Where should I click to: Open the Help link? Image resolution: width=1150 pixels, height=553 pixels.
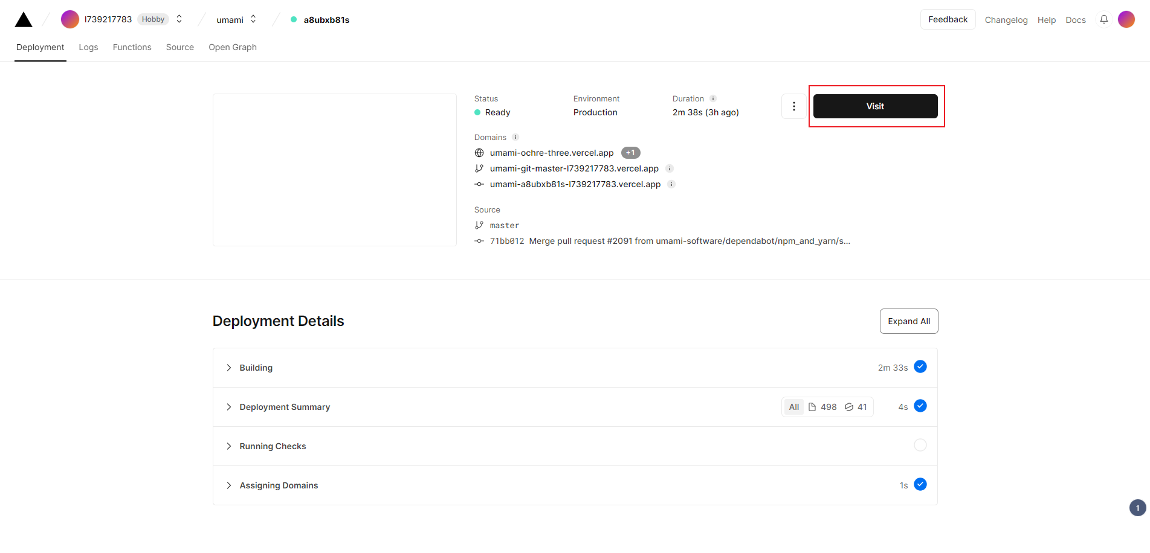click(1047, 20)
